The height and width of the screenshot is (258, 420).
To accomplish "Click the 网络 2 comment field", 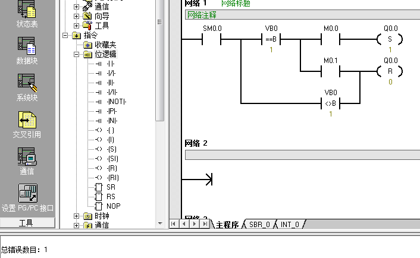I will 302,155.
